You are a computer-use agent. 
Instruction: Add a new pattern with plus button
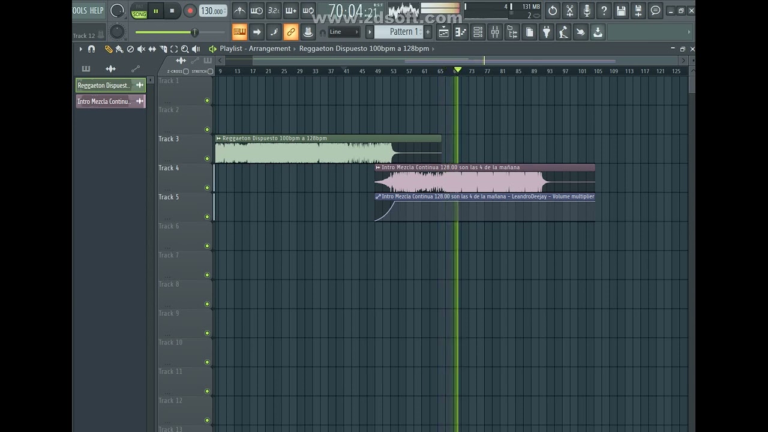428,32
